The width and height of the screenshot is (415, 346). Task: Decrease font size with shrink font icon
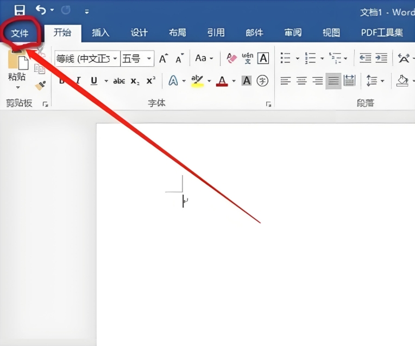point(180,58)
